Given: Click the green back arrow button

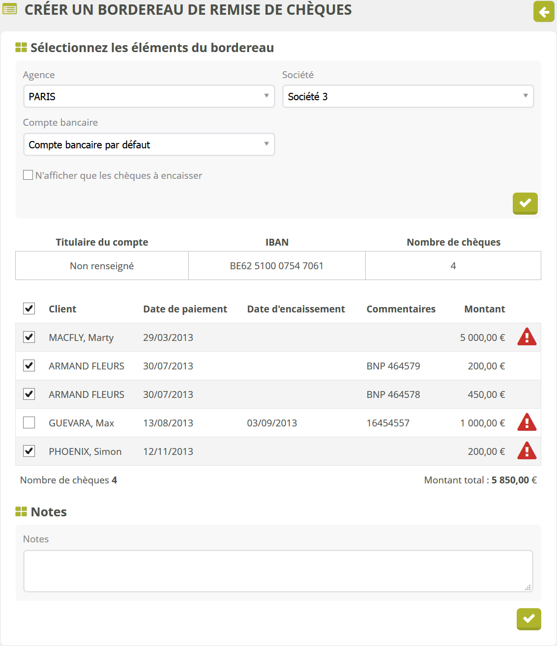Looking at the screenshot, I should [x=544, y=11].
